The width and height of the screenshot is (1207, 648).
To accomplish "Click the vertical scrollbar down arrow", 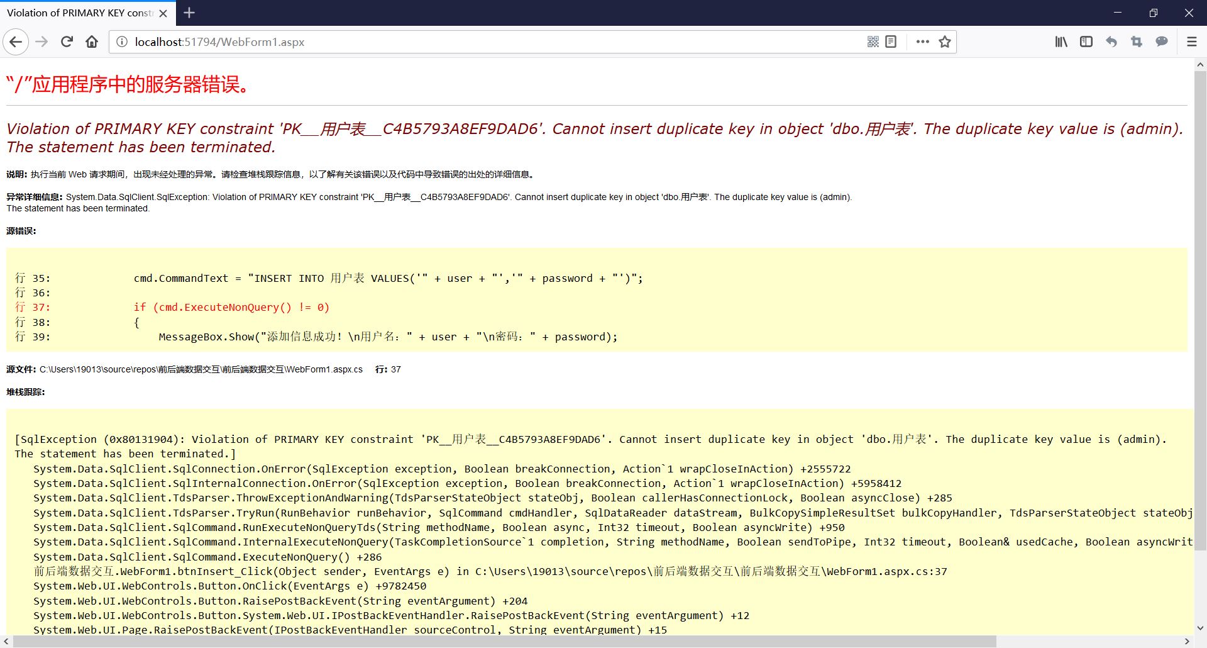I will click(x=1200, y=628).
